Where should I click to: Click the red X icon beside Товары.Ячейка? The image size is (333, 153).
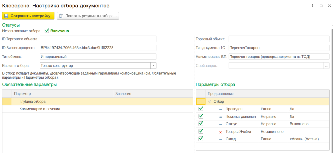tap(220, 132)
